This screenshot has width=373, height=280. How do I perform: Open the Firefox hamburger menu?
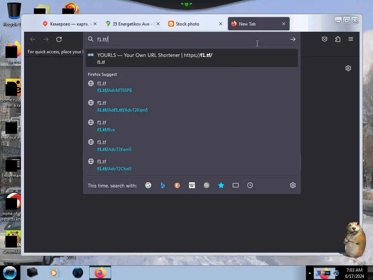pyautogui.click(x=351, y=39)
